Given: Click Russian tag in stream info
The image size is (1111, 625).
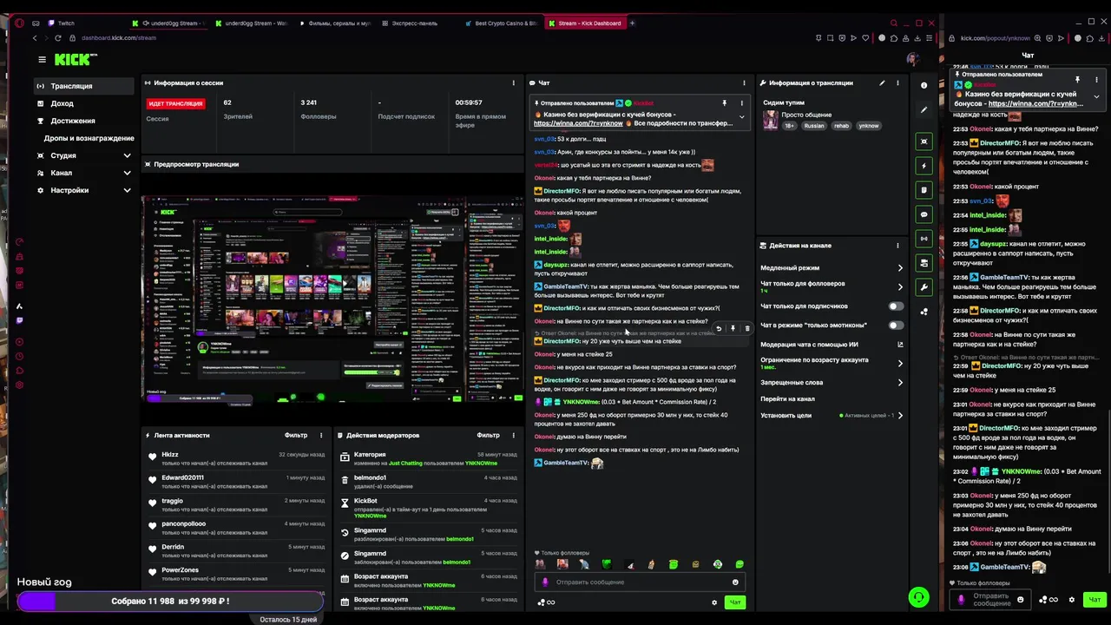Looking at the screenshot, I should (x=814, y=126).
